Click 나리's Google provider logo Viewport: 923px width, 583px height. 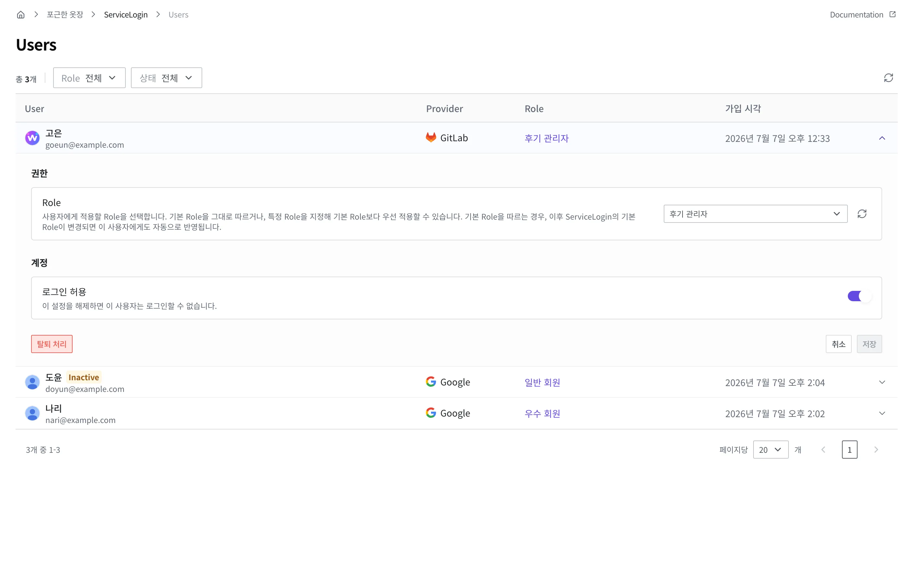tap(431, 413)
